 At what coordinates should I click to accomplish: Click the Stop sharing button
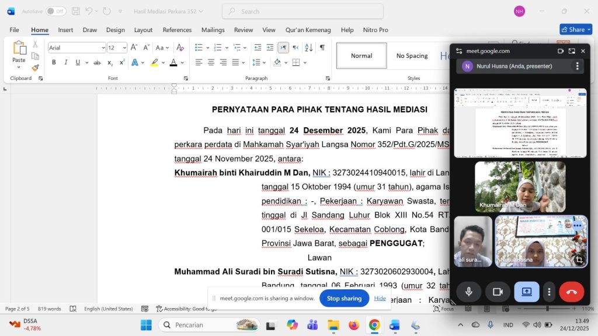tap(344, 298)
